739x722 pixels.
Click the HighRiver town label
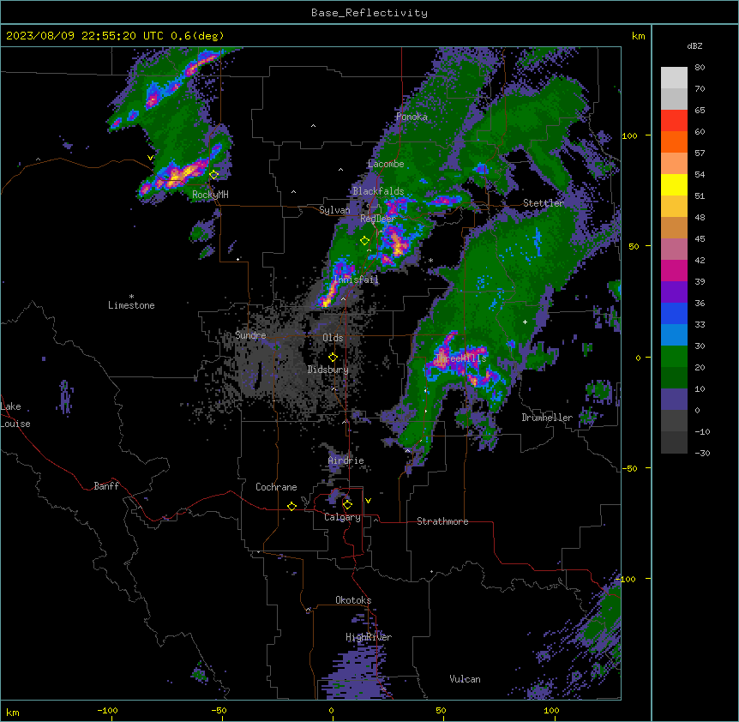pyautogui.click(x=369, y=637)
